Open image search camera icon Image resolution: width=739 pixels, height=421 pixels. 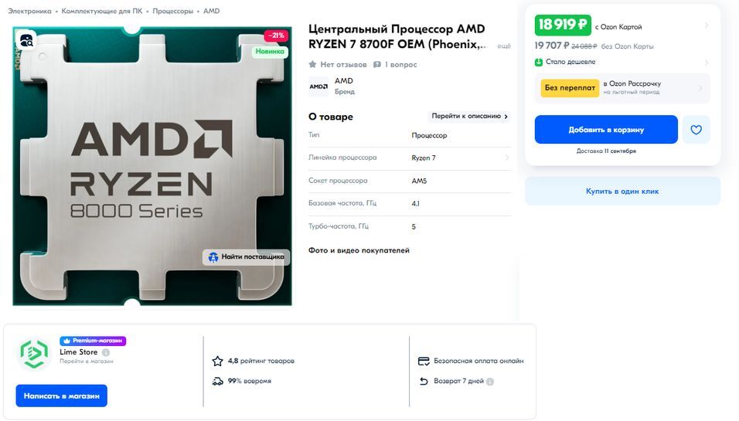pos(26,40)
